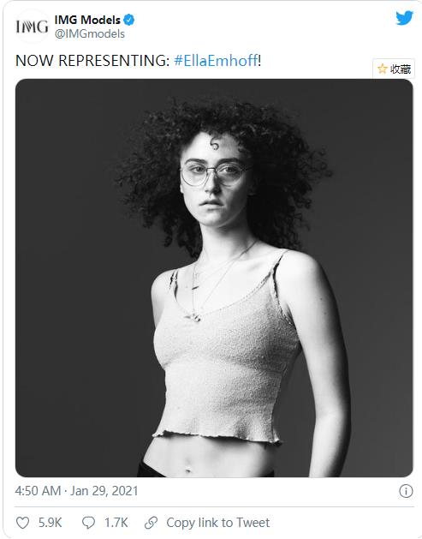Screen dimensions: 422x539
Task: Select Copy link to Tweet text
Action: (218, 523)
